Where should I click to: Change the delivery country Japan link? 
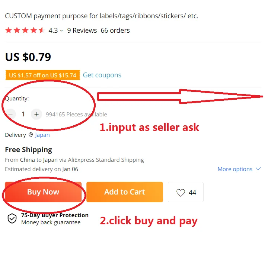coord(42,135)
